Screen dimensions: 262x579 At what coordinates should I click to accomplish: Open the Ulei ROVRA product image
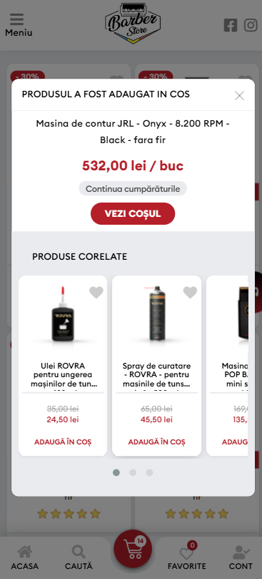[x=63, y=315]
